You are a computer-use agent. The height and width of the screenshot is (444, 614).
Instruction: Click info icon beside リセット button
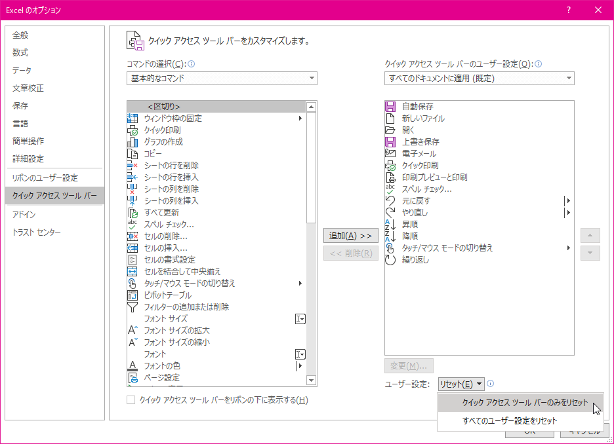point(490,384)
